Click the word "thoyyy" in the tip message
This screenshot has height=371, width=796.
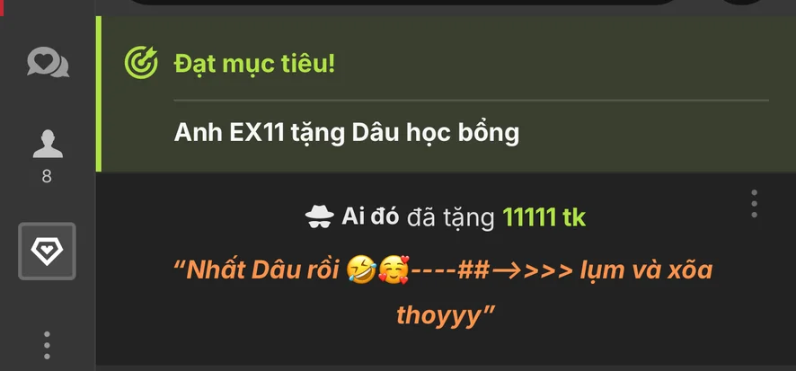439,315
